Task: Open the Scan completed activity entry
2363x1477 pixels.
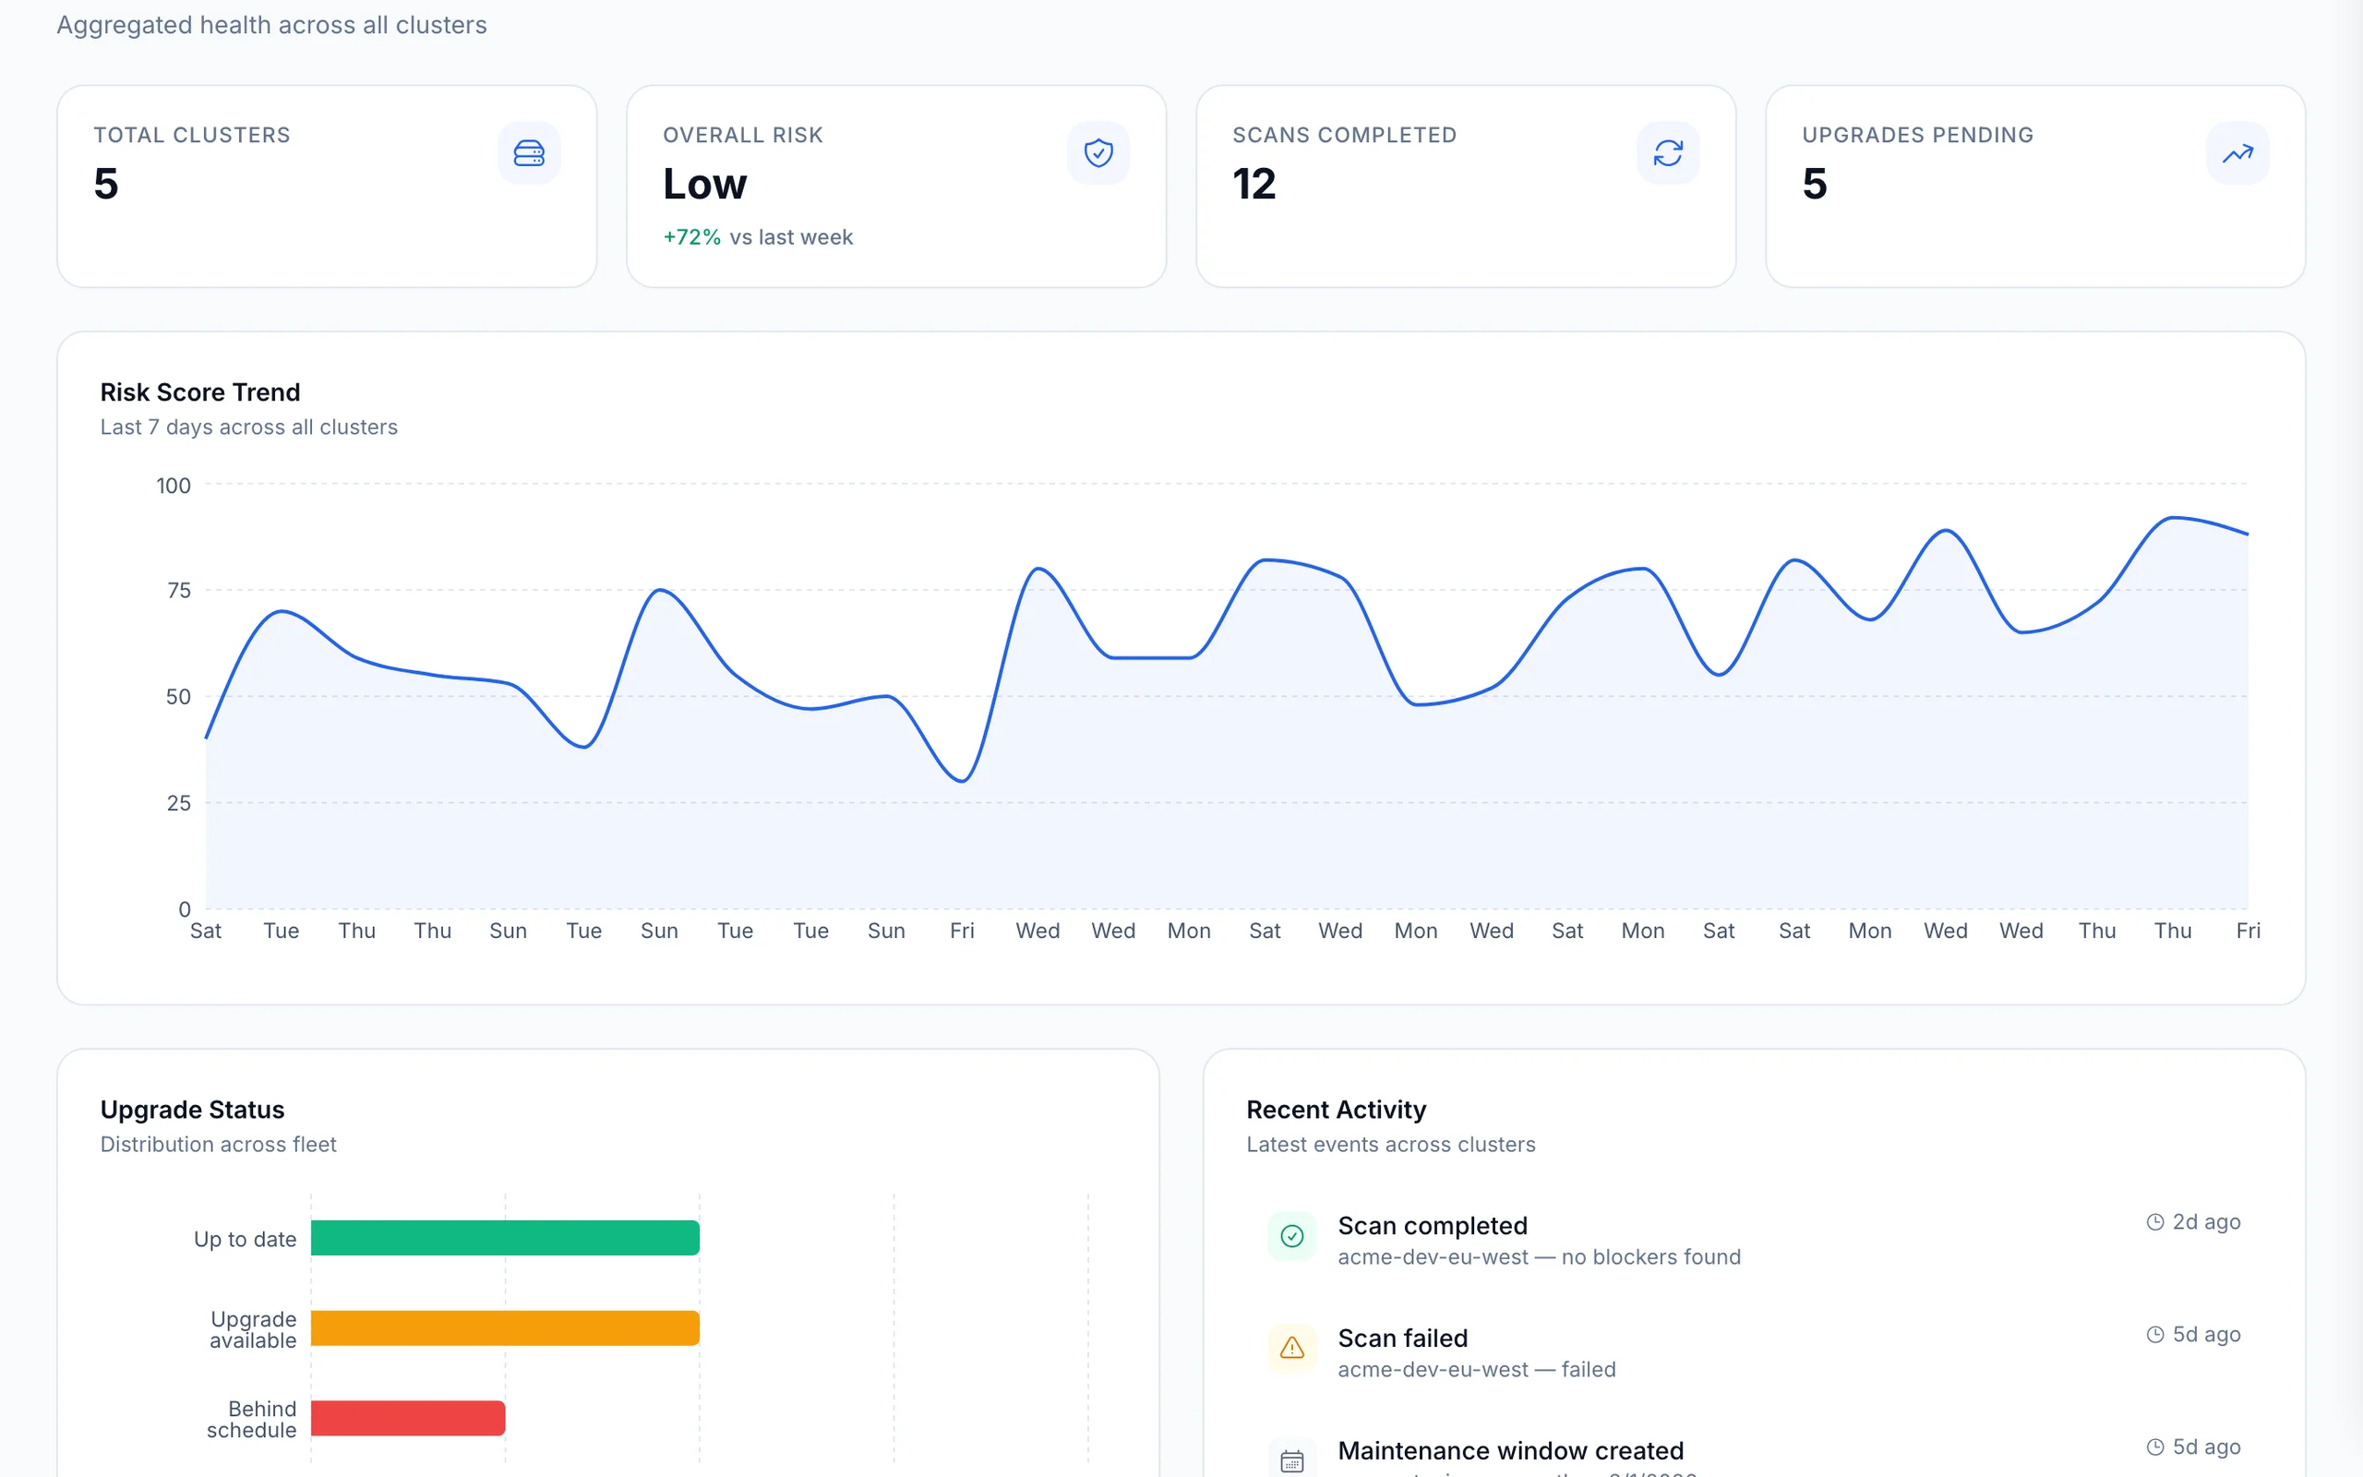Action: [x=1433, y=1225]
